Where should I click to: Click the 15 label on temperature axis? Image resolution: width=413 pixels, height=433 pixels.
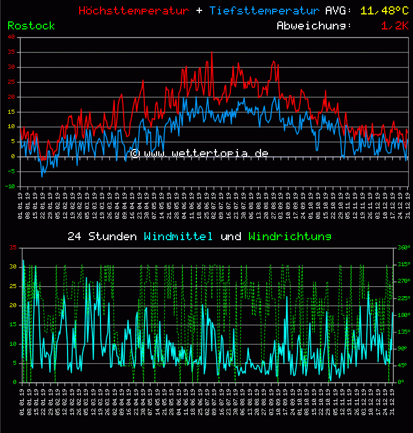(x=12, y=112)
